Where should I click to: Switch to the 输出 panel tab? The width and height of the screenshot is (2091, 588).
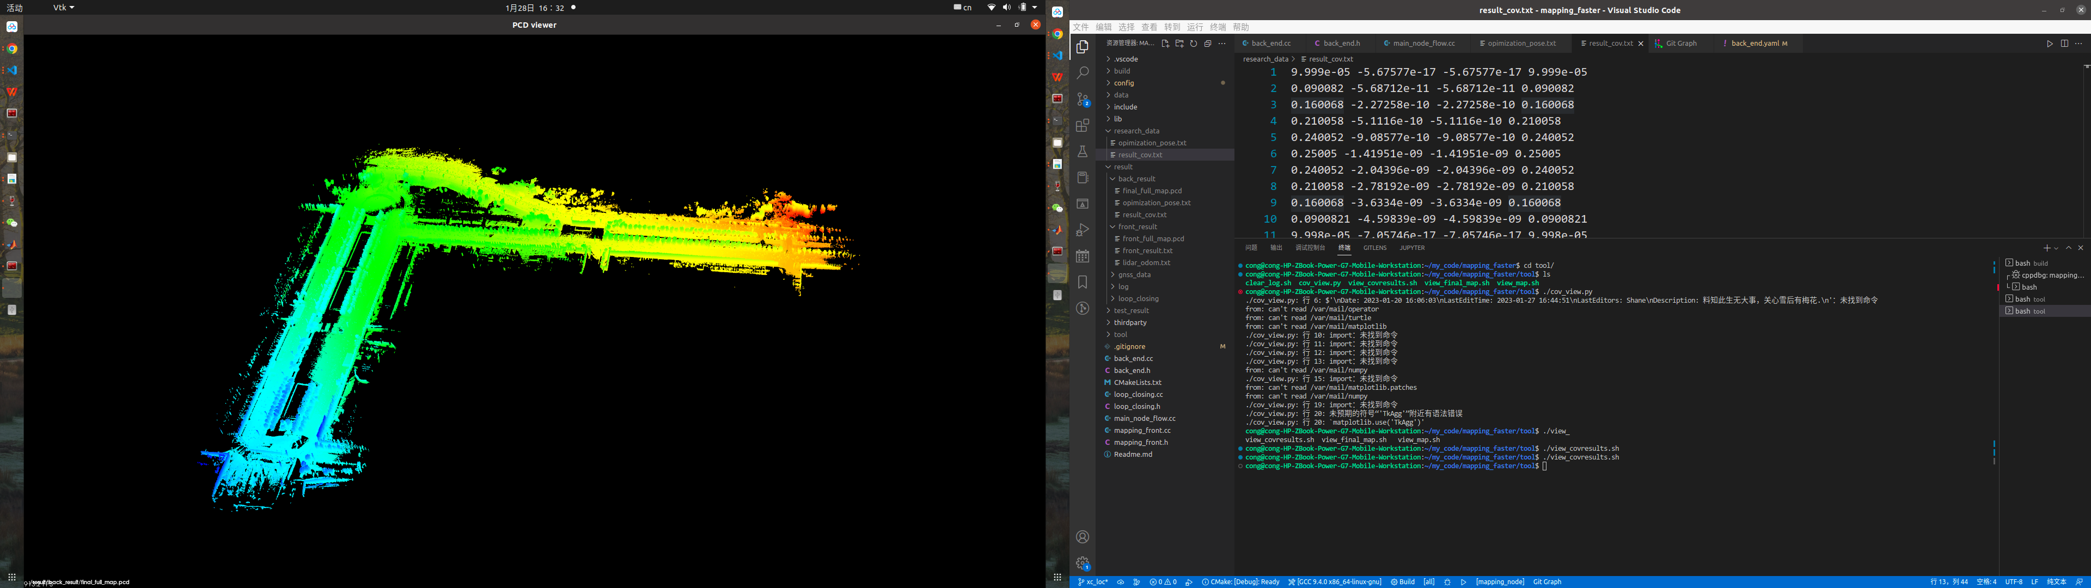[x=1276, y=248]
